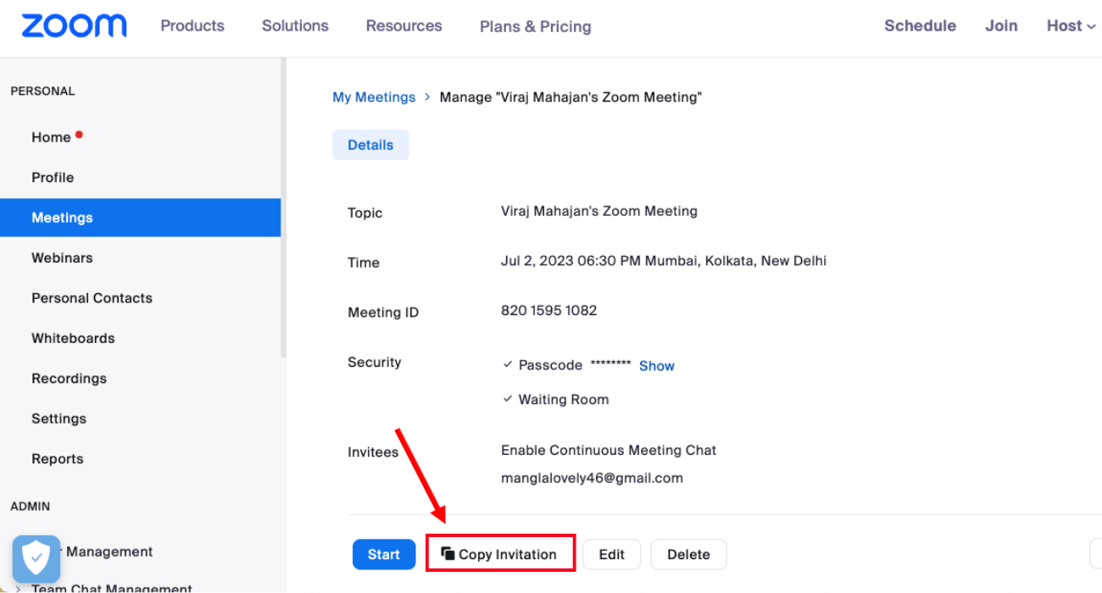Click the Start meeting button
This screenshot has height=593, width=1102.
(383, 554)
